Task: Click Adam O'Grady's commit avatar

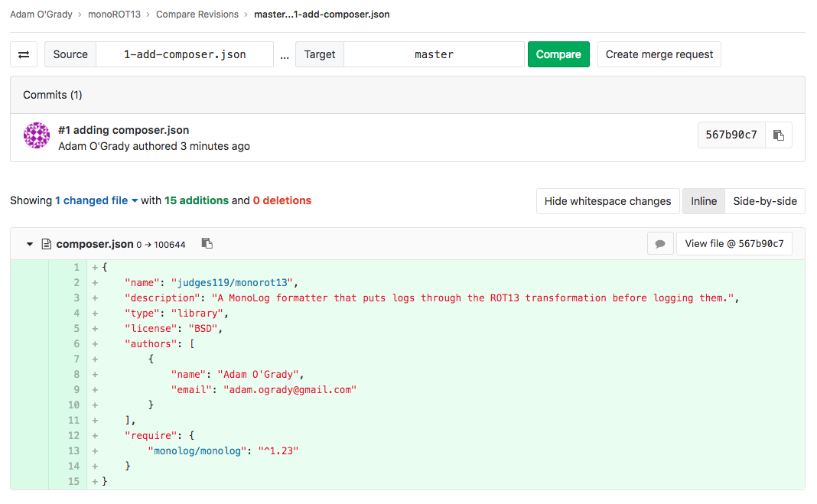Action: coord(37,135)
